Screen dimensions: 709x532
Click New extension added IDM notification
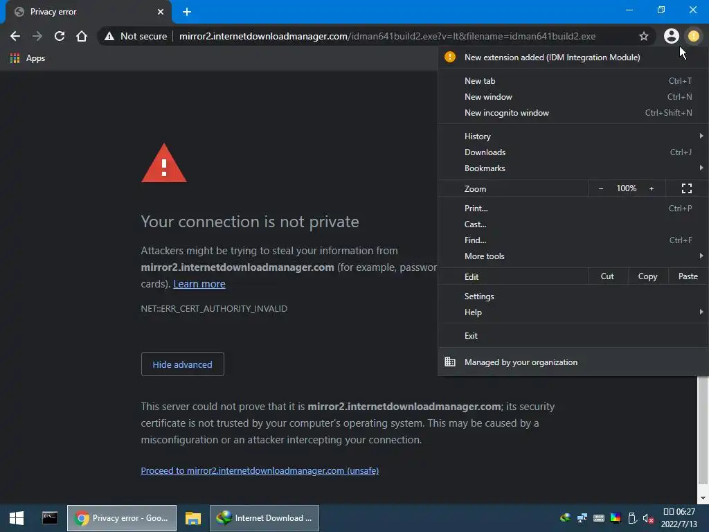tap(573, 57)
